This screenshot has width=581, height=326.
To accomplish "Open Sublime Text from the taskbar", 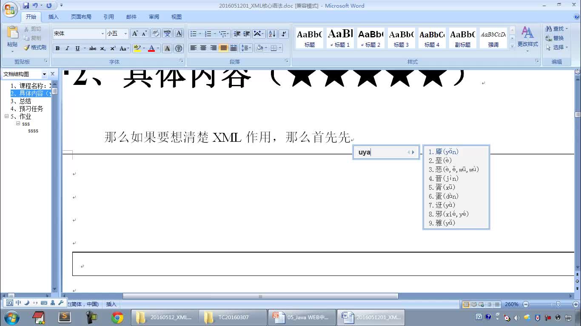I will [65, 318].
